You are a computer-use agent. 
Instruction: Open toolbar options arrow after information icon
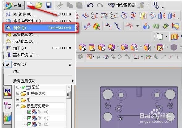click(163, 8)
